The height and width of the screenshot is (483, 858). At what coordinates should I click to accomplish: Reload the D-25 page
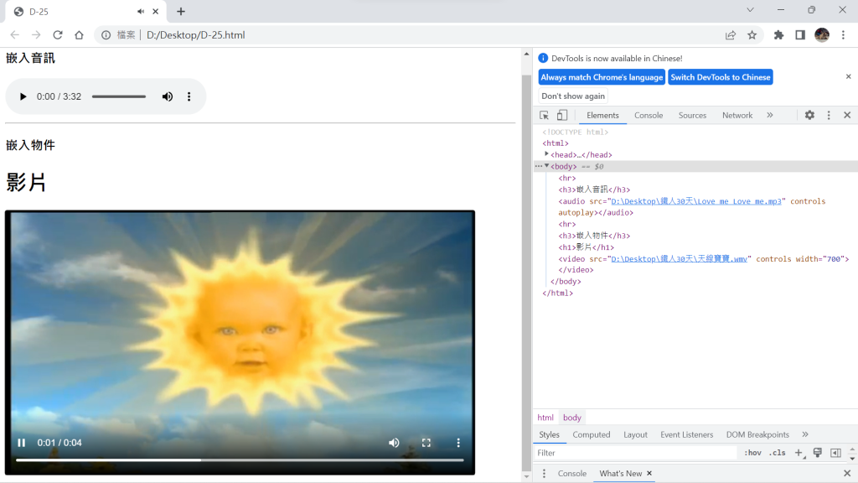tap(58, 35)
